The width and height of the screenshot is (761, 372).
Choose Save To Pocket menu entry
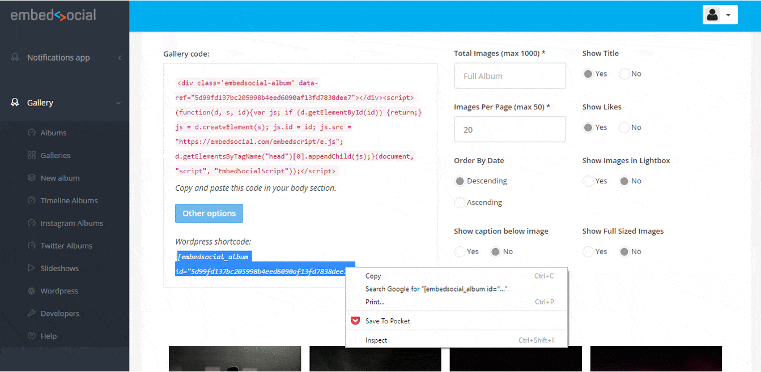(x=457, y=321)
